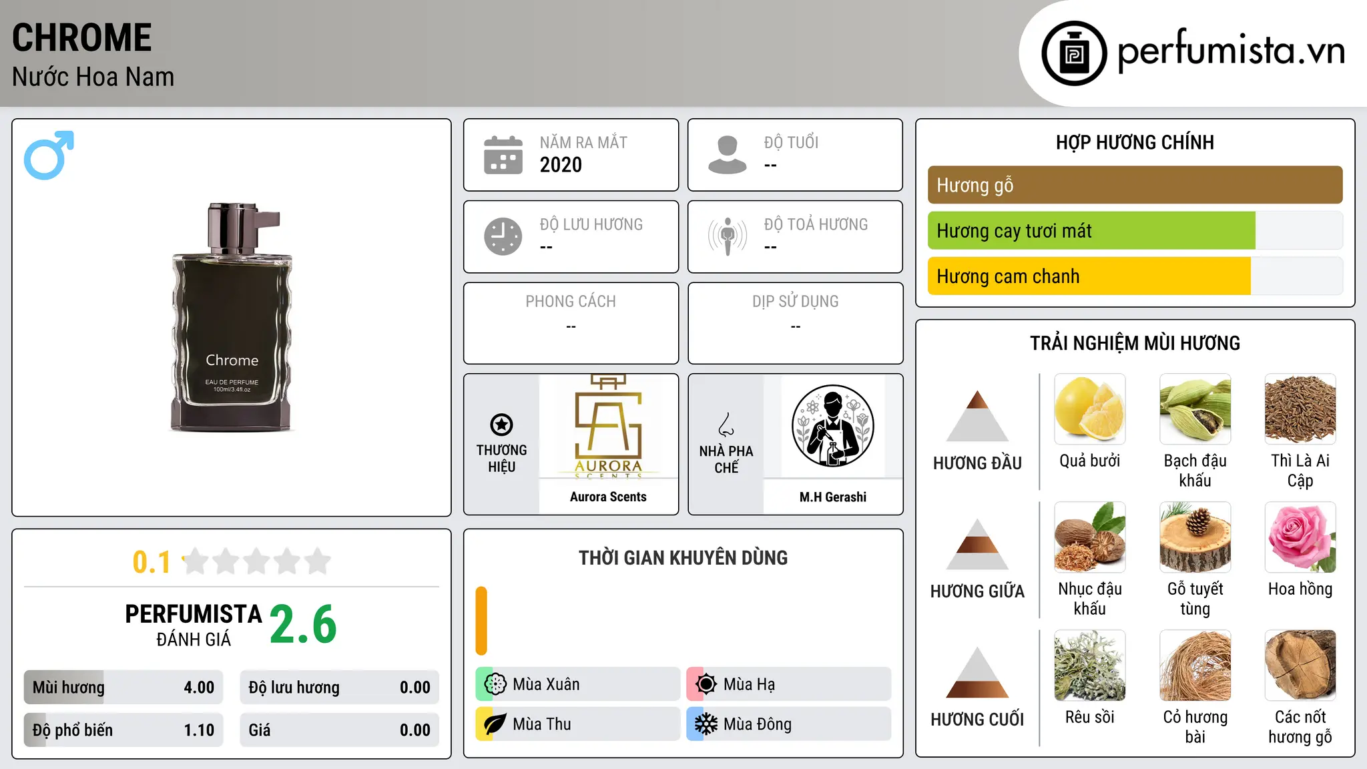Select the Mùa Xuân season label
This screenshot has height=769, width=1367.
pyautogui.click(x=546, y=684)
